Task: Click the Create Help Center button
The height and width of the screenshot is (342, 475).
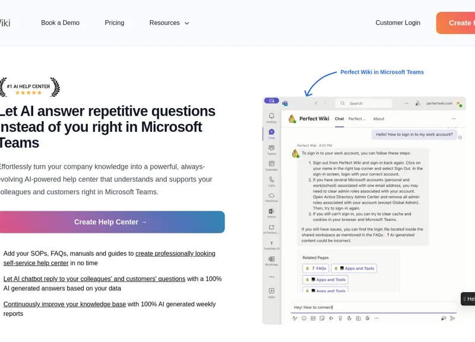Action: (110, 222)
